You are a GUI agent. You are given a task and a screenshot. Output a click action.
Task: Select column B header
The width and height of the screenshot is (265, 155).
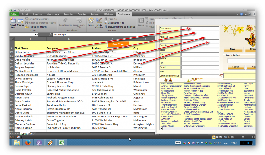point(69,39)
